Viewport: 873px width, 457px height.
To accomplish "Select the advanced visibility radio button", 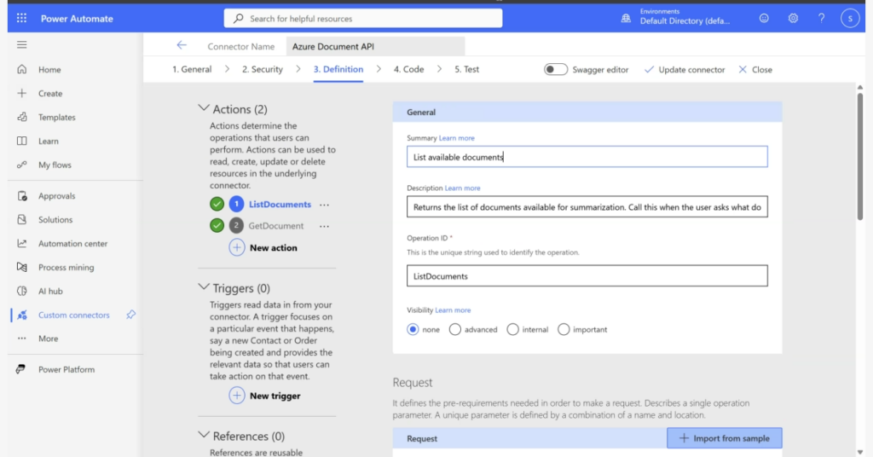I will pos(455,329).
